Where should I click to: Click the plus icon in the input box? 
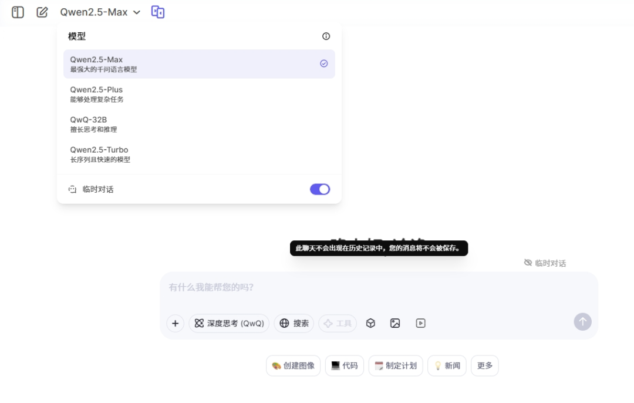click(x=175, y=323)
